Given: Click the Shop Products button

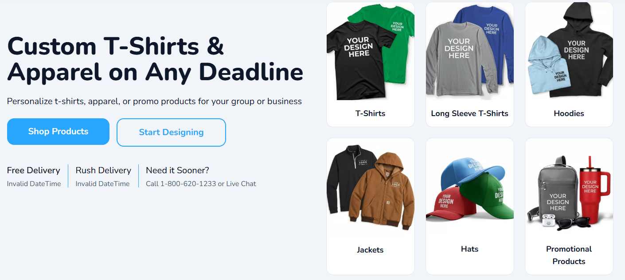Looking at the screenshot, I should pyautogui.click(x=58, y=132).
